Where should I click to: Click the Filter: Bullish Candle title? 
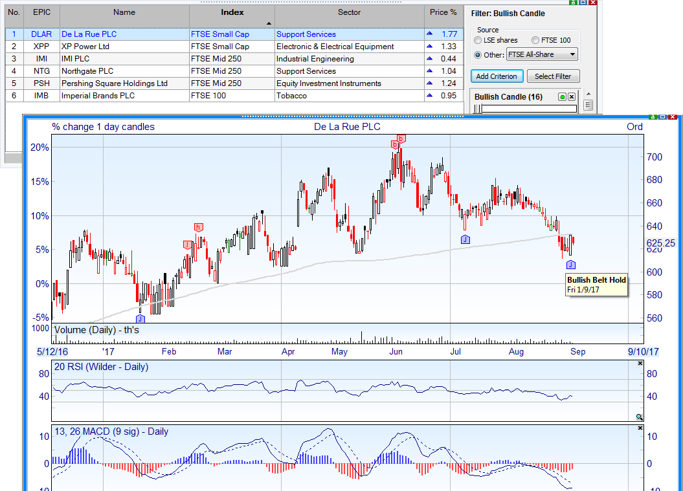coord(508,14)
